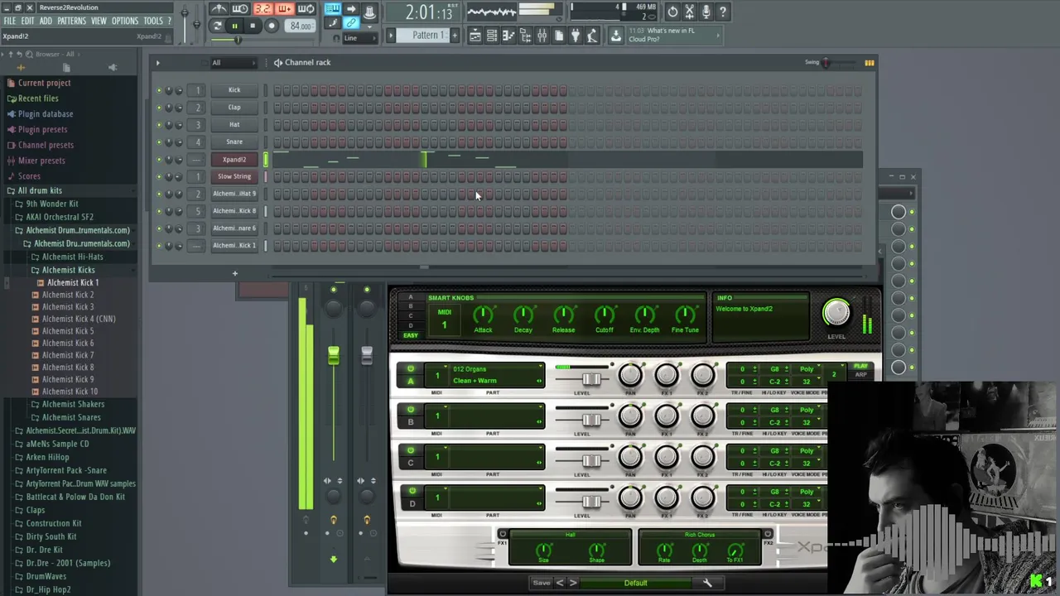1060x596 pixels.
Task: Click the tempo field showing 84.000
Action: (301, 26)
